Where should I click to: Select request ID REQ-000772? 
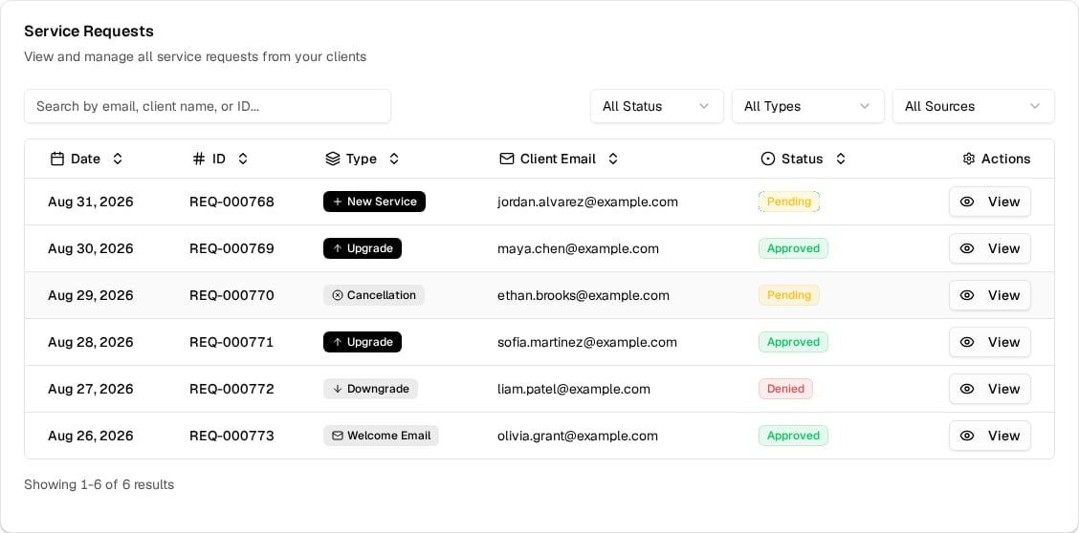pyautogui.click(x=231, y=389)
